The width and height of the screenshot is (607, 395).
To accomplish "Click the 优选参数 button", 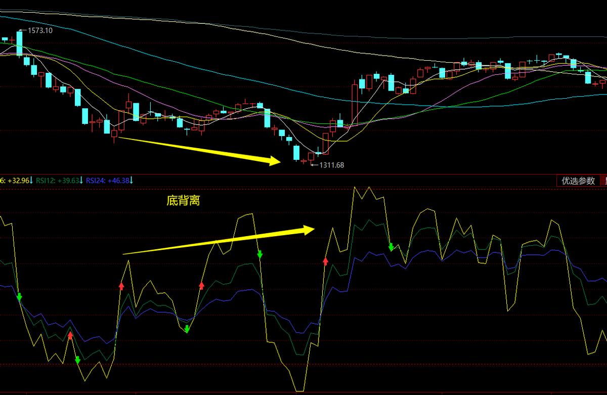I will (578, 181).
